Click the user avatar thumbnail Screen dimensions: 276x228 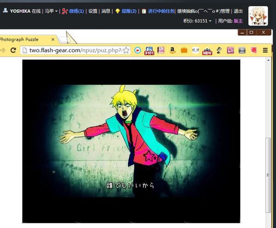click(x=258, y=16)
